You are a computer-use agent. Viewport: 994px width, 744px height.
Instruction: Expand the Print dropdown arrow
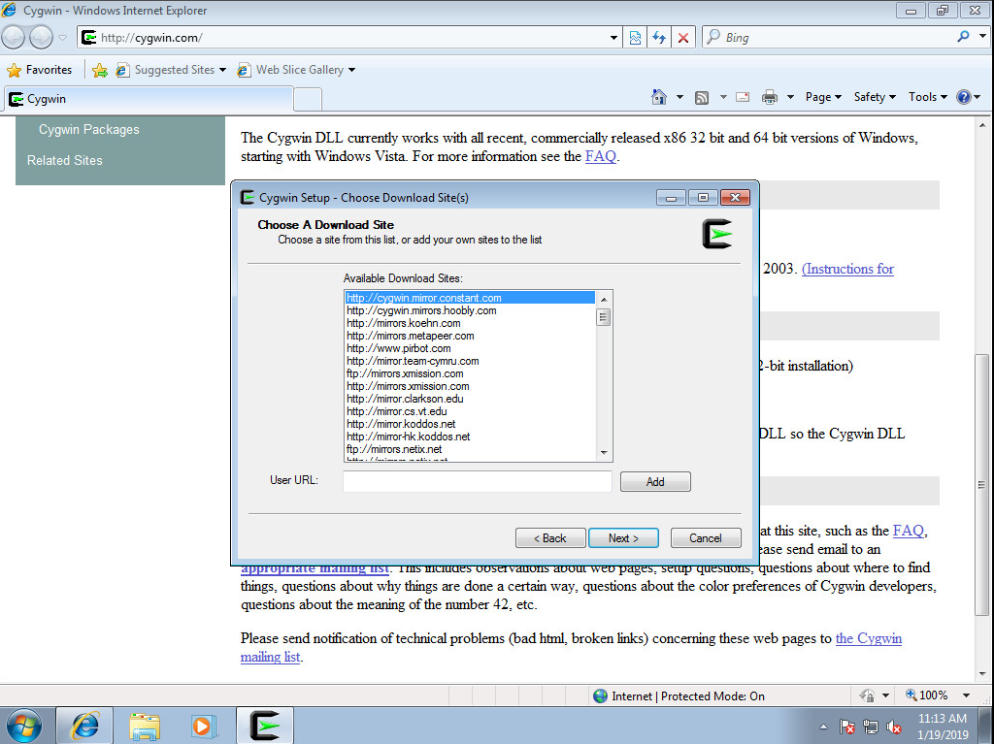pos(790,97)
